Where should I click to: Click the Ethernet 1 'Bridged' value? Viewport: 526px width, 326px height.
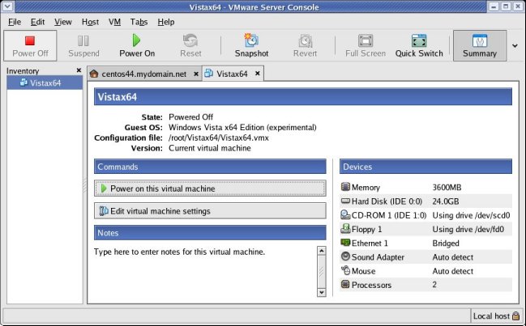click(446, 243)
